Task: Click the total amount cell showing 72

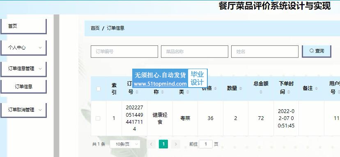Action: [x=261, y=118]
